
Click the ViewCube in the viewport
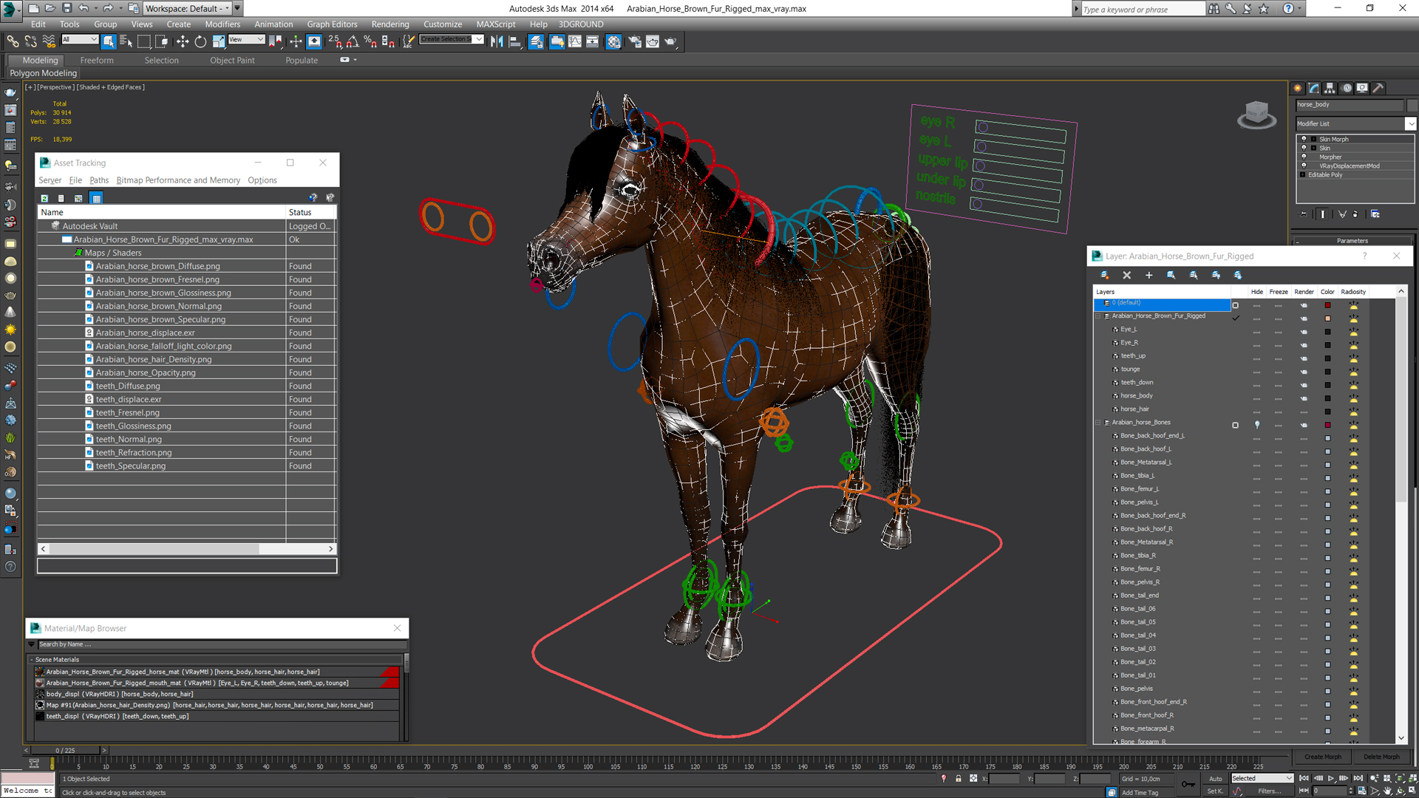pyautogui.click(x=1256, y=115)
